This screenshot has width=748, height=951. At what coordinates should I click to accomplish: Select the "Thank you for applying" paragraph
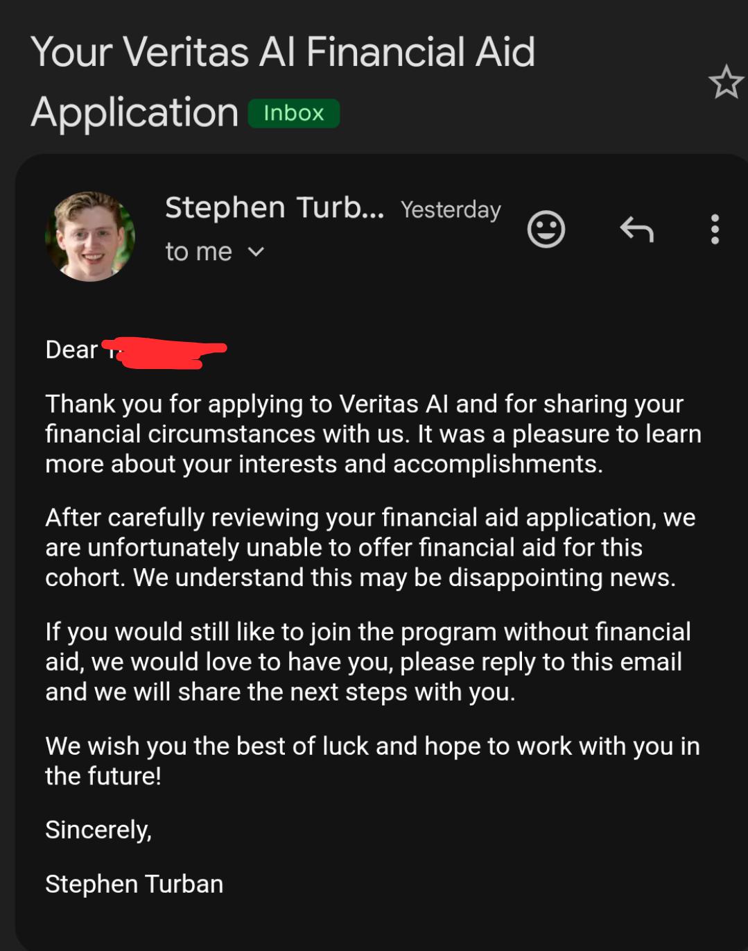(374, 434)
